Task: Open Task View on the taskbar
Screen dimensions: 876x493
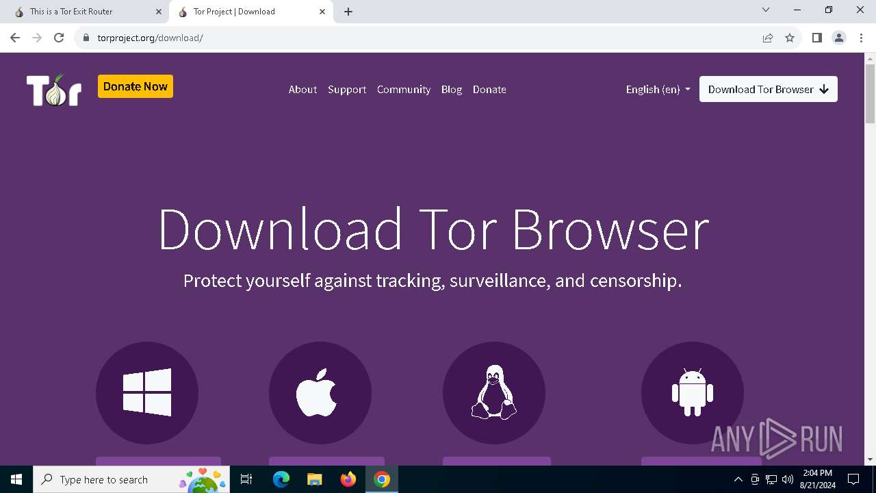Action: point(246,479)
